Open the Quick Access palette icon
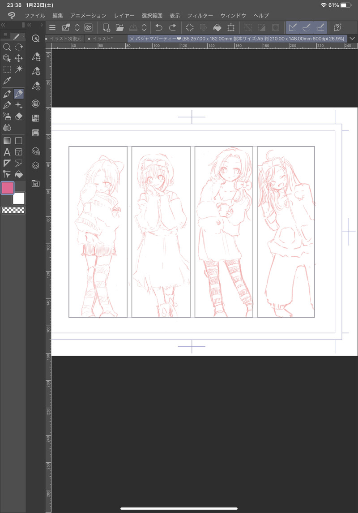358x513 pixels. 36,39
